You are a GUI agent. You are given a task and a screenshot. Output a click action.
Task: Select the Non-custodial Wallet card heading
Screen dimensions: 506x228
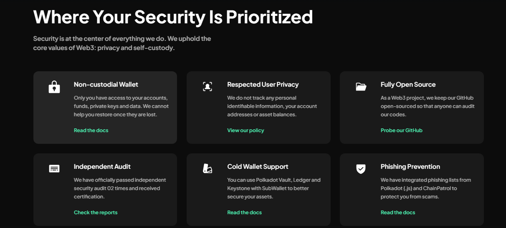click(106, 85)
